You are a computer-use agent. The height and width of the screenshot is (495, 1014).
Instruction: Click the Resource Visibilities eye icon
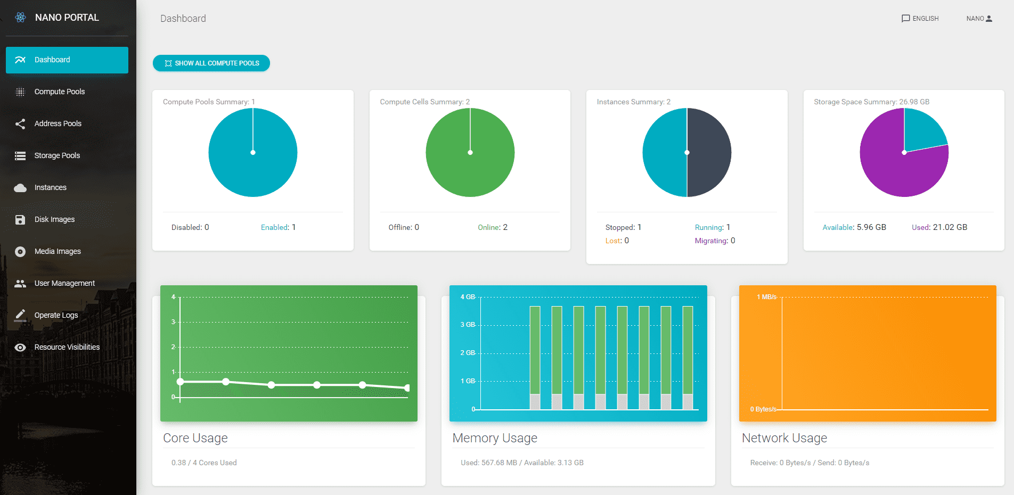(20, 348)
